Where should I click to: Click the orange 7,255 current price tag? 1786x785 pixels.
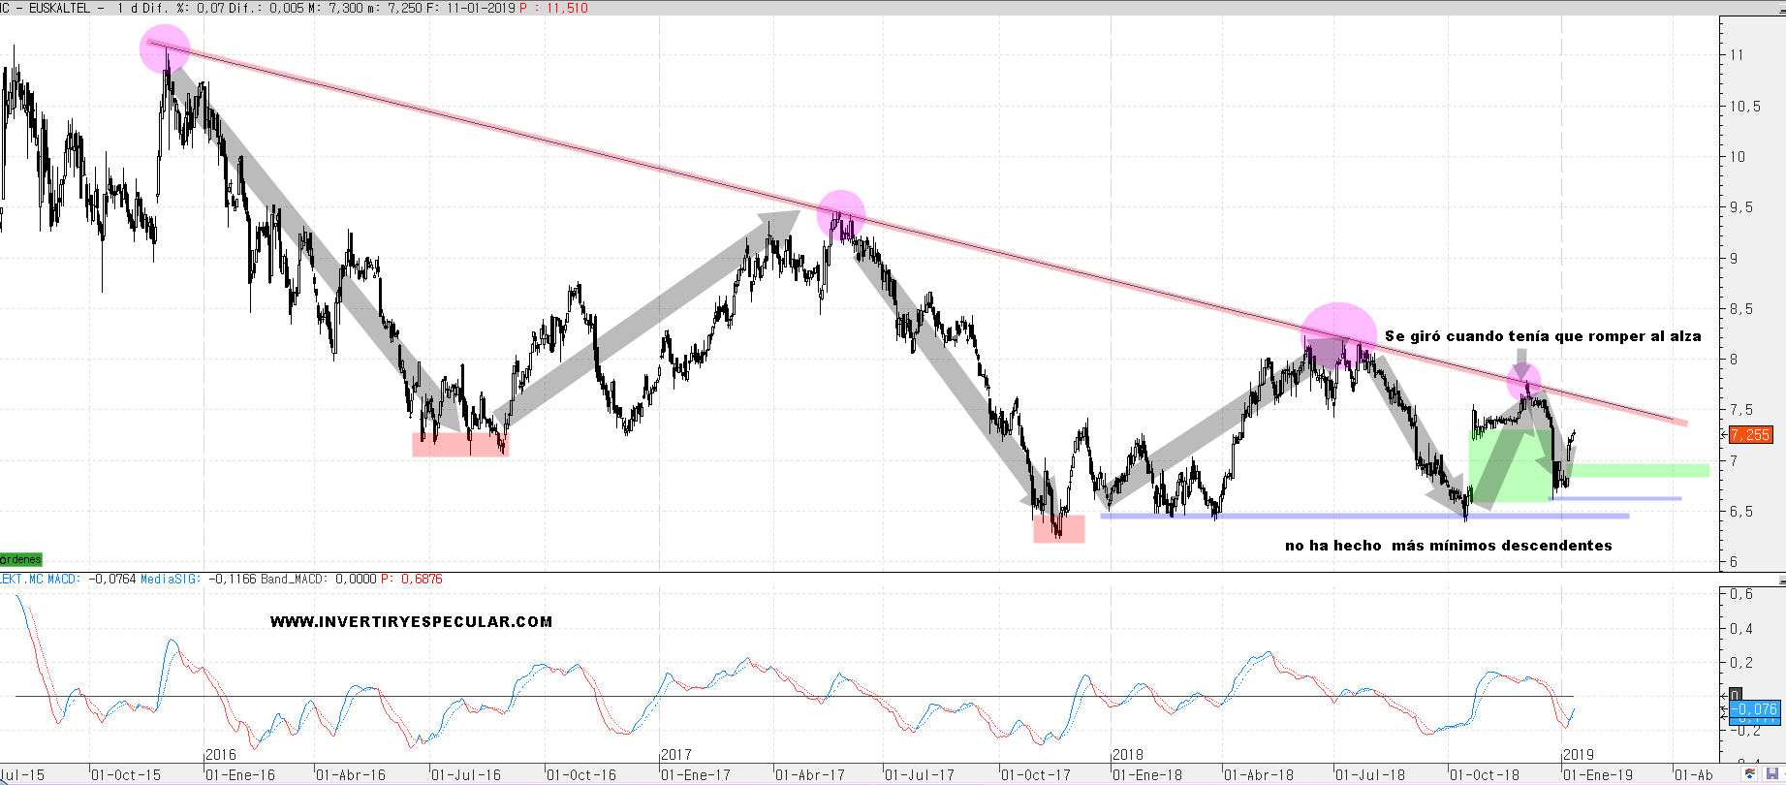pos(1750,435)
